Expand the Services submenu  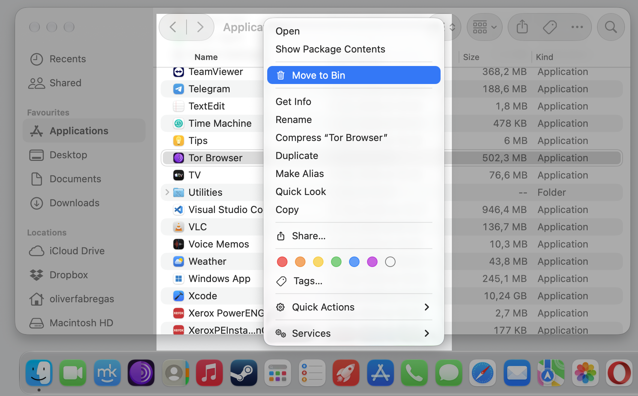[354, 333]
